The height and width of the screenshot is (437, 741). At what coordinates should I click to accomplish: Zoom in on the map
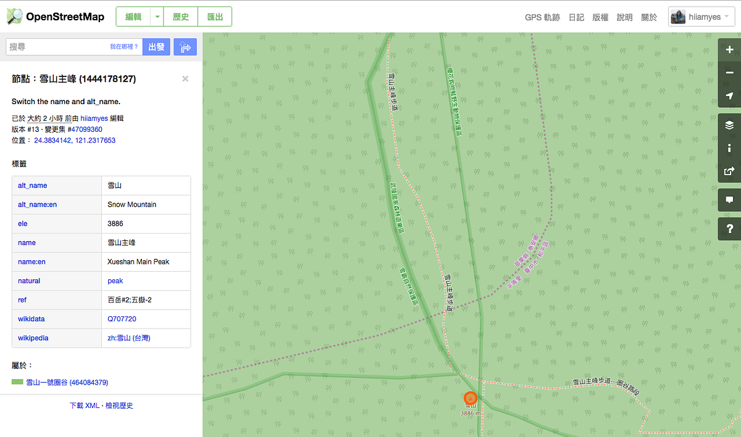pos(729,49)
